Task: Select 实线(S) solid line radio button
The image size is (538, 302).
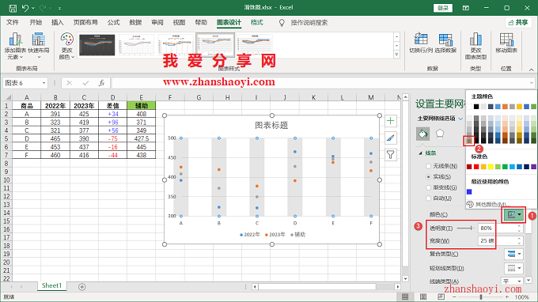Action: coord(428,177)
